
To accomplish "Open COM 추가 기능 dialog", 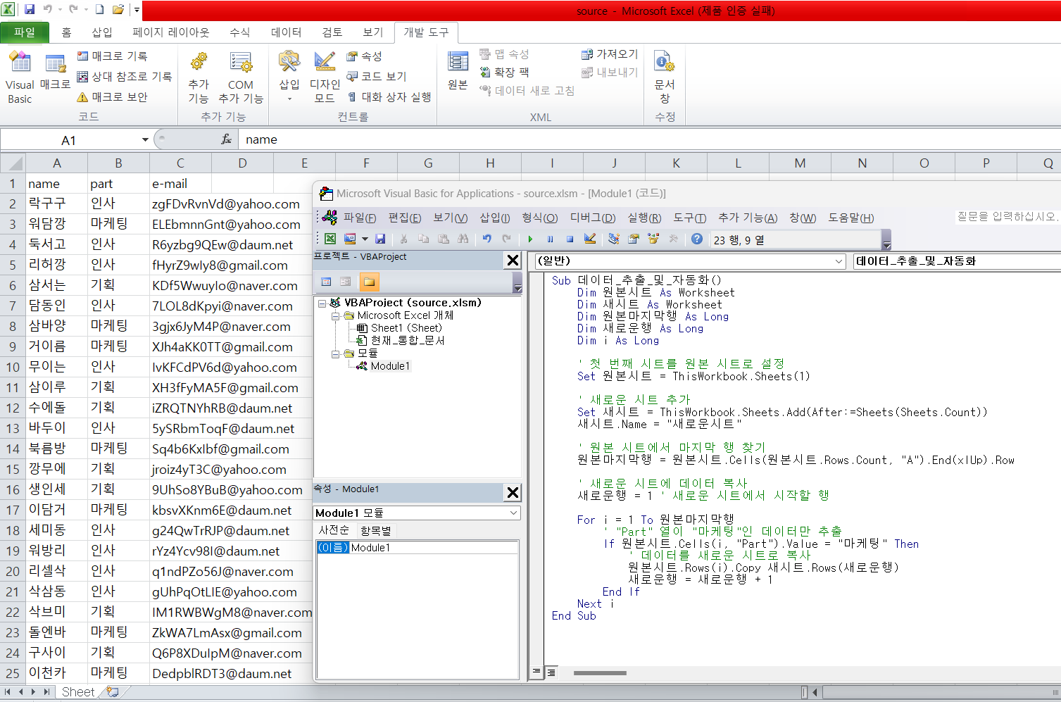I will pos(241,77).
